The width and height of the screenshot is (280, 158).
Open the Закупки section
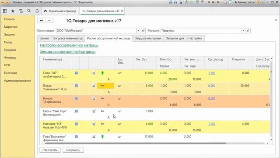coord(9,35)
